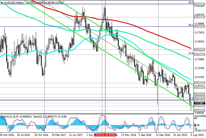Select the AUDUSD,Weekly chart title text
Viewport: 206px width, 138px height.
point(14,2)
